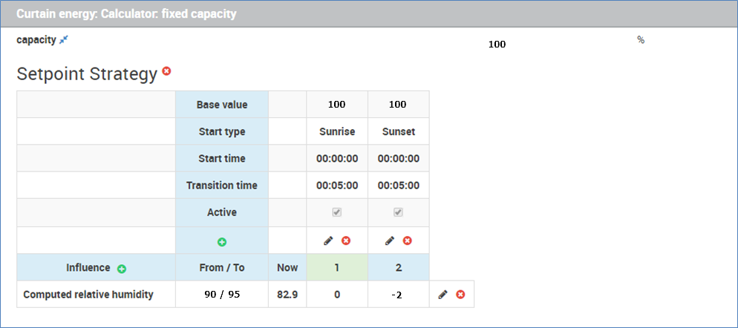Toggle the Active checkbox for Sunset period

(398, 212)
